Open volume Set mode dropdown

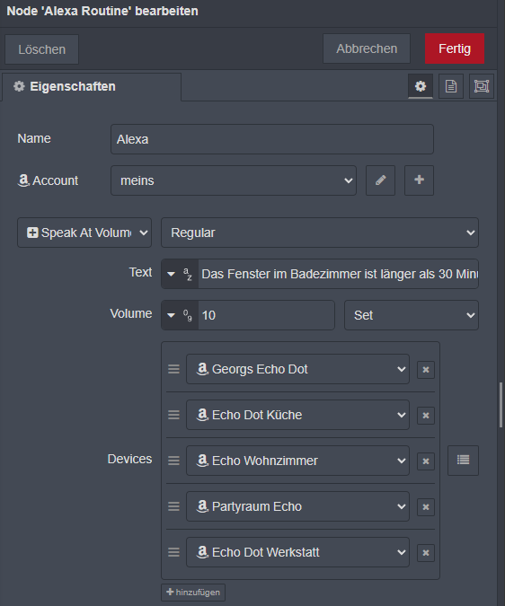pos(412,315)
